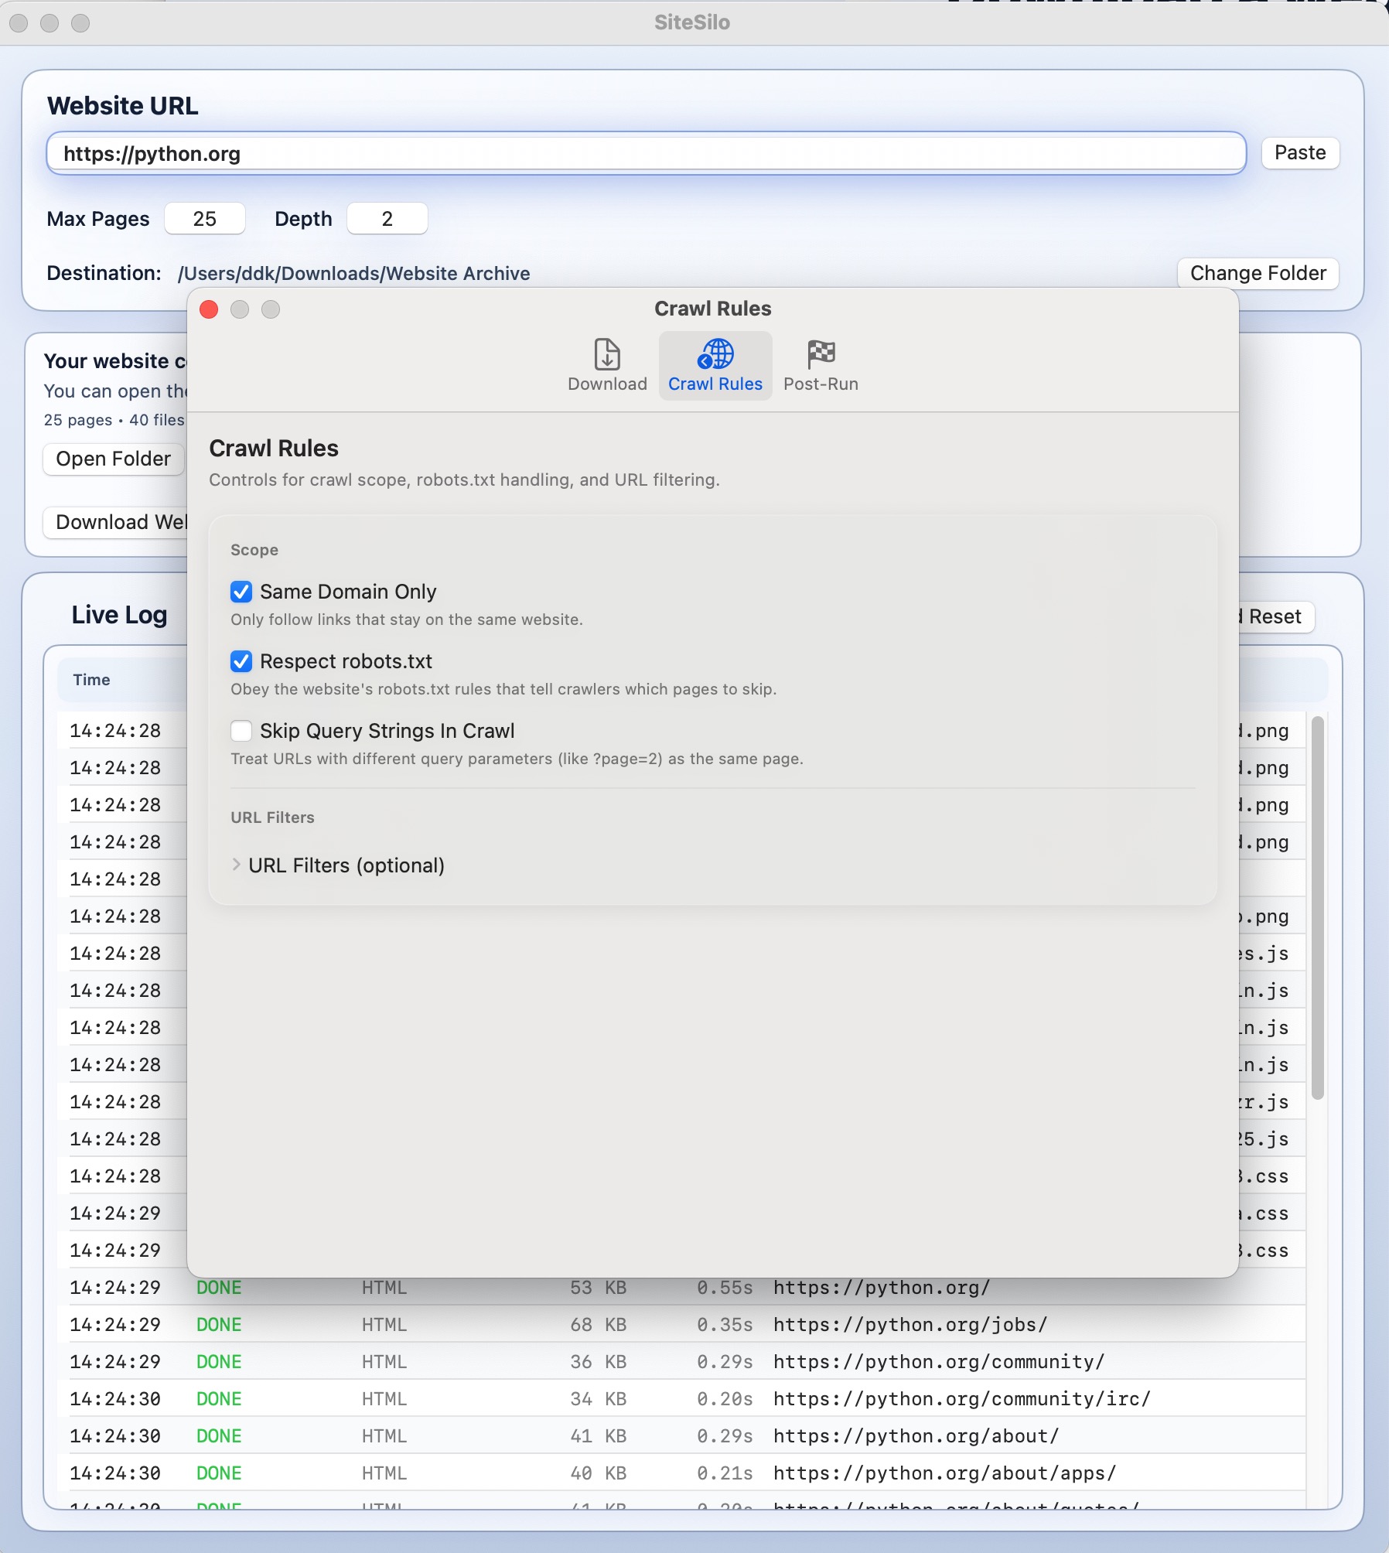
Task: Click the Paste button
Action: tap(1300, 152)
